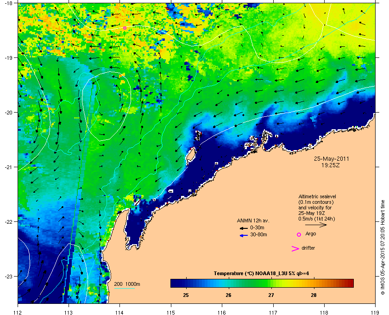Click the latitude axis label '-20'
389x315 pixels.
coord(9,112)
